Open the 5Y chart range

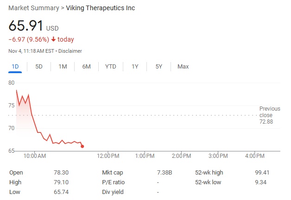click(x=159, y=67)
